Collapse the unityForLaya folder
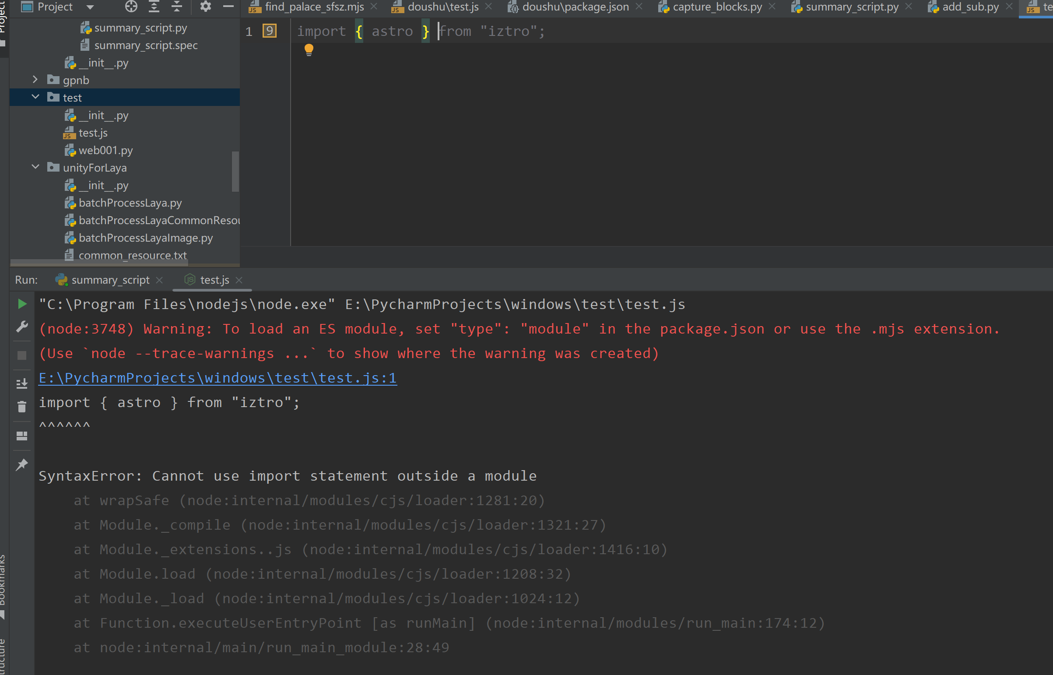Image resolution: width=1053 pixels, height=675 pixels. [35, 167]
